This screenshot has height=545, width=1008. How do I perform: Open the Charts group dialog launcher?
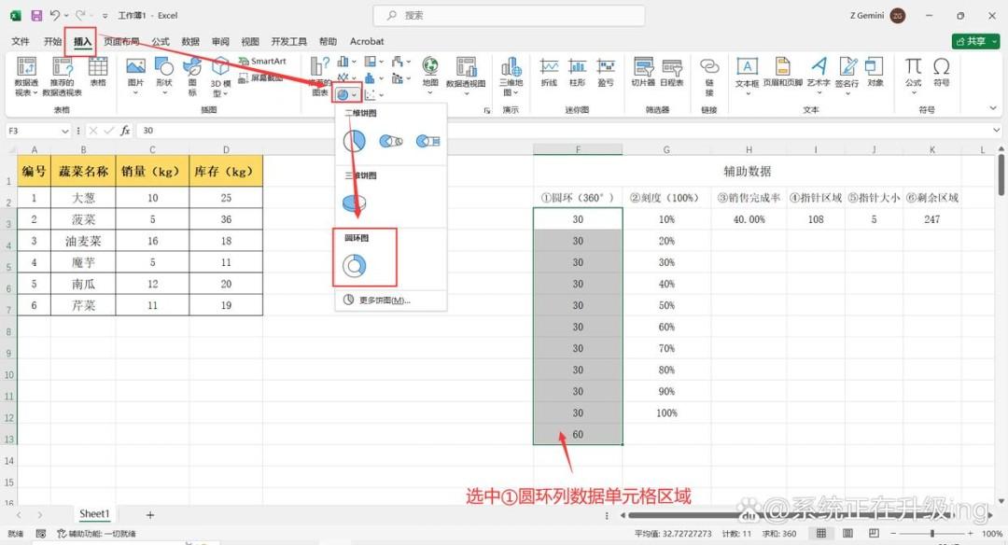point(486,110)
